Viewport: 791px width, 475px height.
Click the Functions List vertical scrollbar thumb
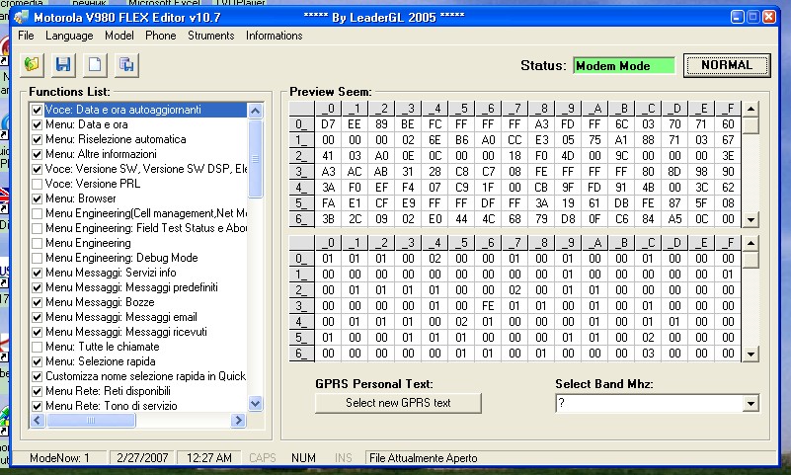(x=255, y=158)
